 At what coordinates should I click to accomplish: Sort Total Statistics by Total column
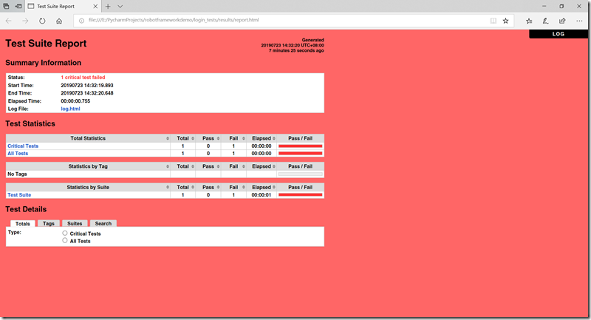pyautogui.click(x=182, y=138)
